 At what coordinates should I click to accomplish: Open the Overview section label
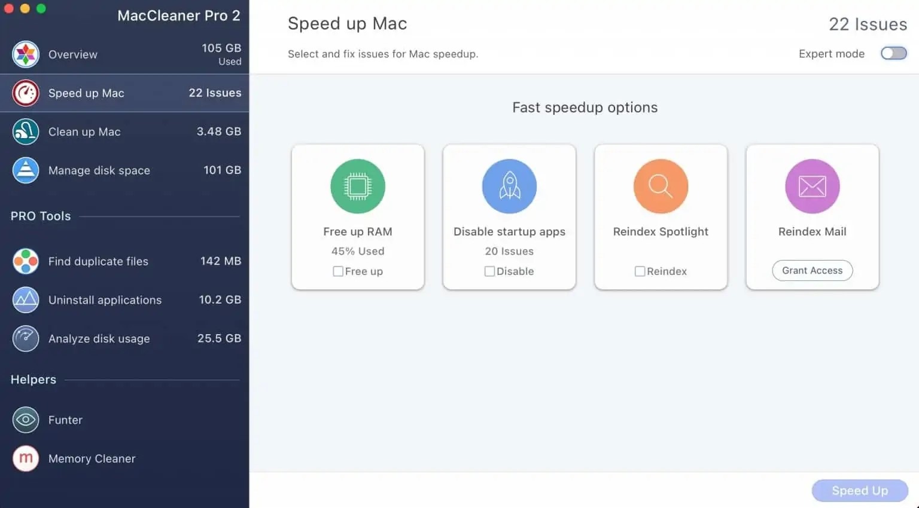tap(73, 54)
